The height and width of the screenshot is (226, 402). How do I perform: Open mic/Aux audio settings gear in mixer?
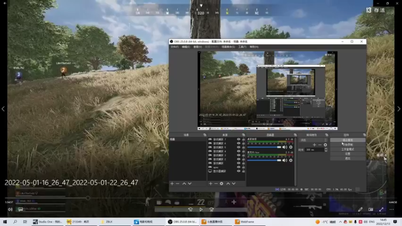pyautogui.click(x=291, y=160)
